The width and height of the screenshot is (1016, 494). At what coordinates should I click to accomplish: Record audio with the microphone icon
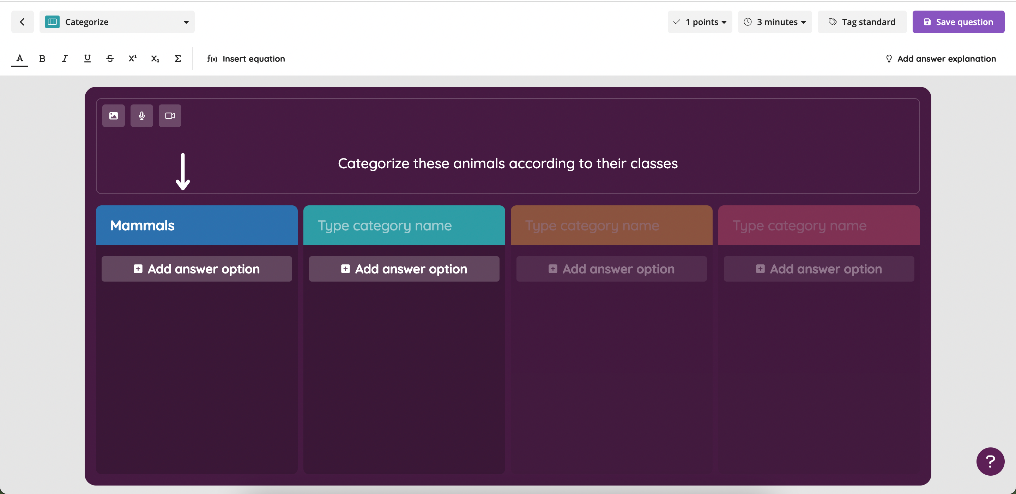pos(141,116)
